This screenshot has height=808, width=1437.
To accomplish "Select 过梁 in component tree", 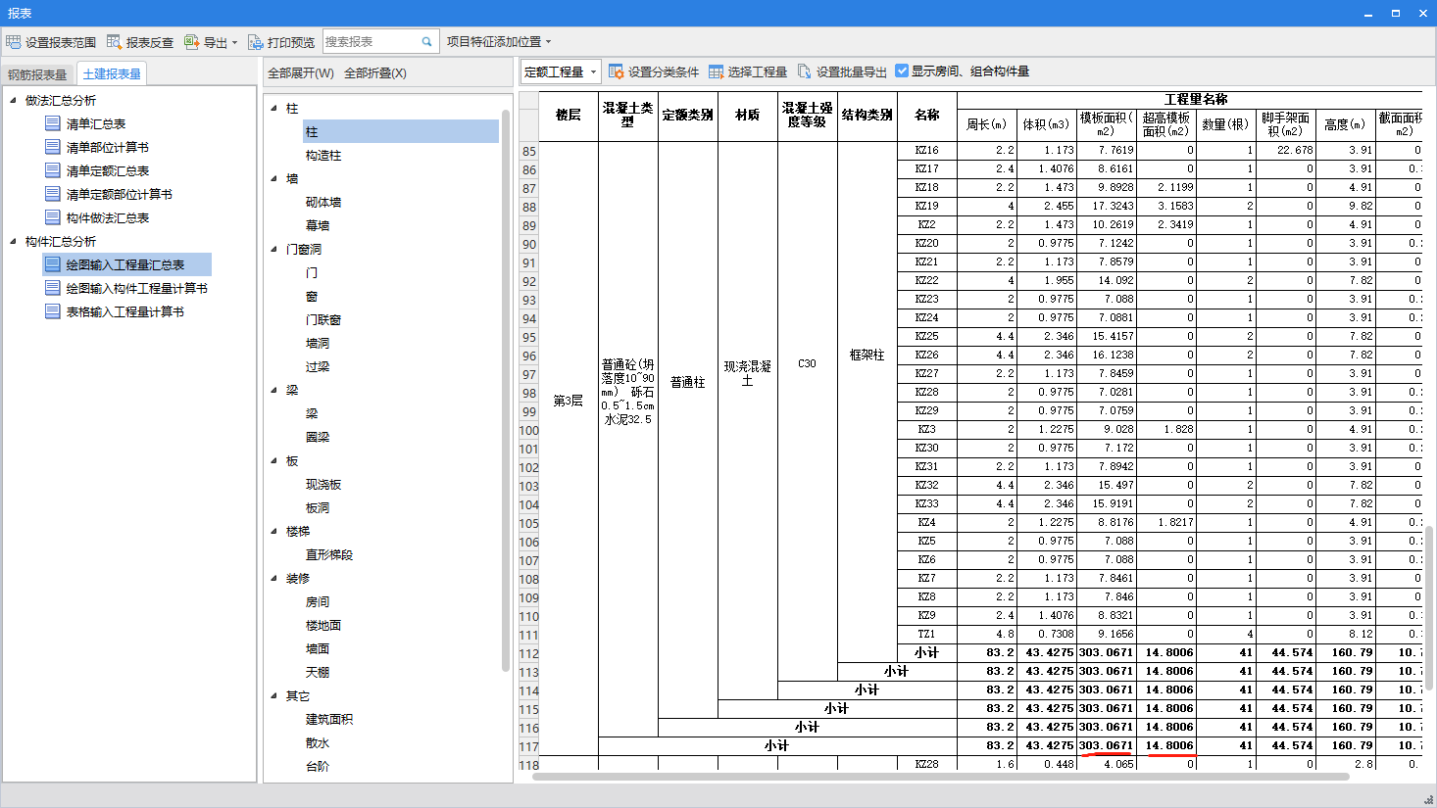I will pyautogui.click(x=318, y=366).
